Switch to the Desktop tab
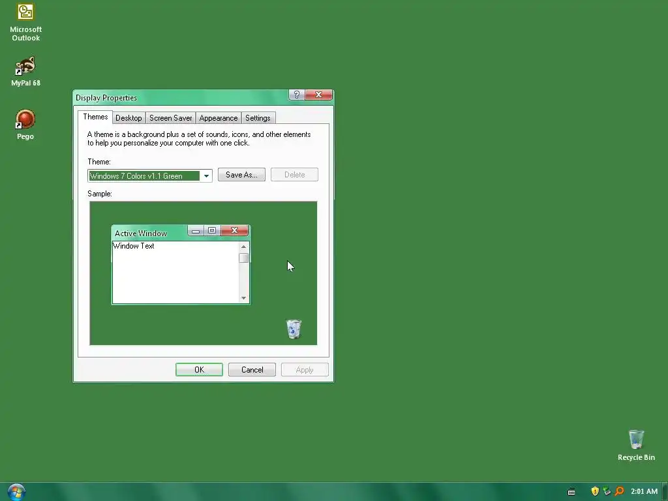 coord(129,118)
